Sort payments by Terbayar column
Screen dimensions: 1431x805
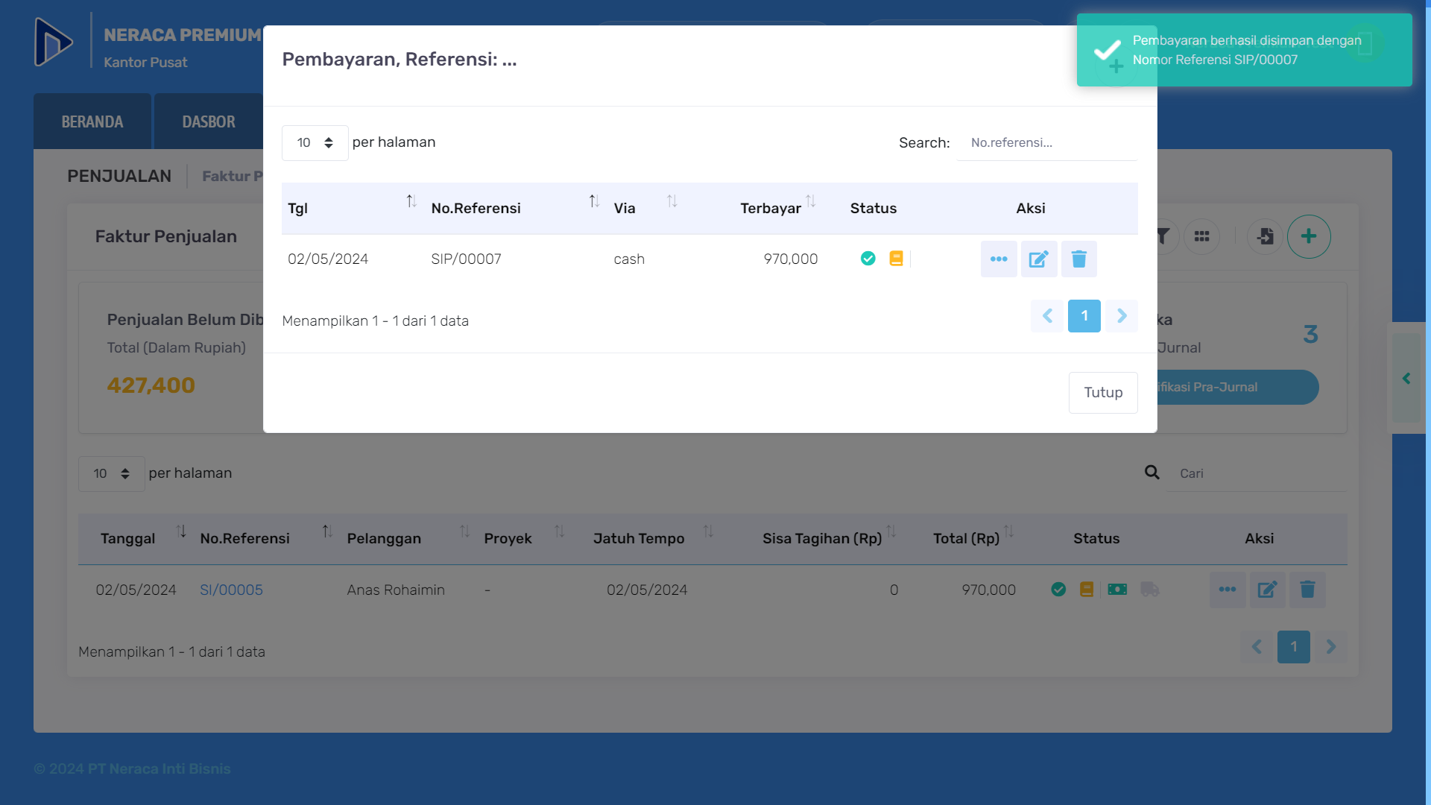(x=811, y=201)
